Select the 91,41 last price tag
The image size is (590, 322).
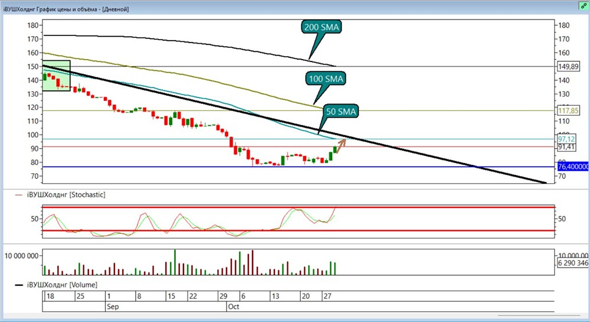point(566,147)
